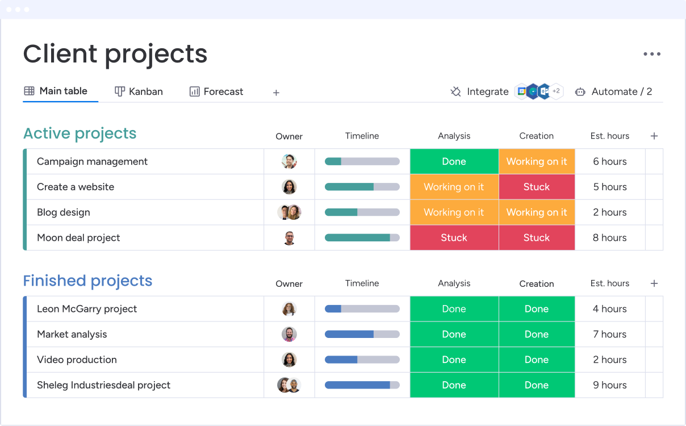Click owner avatar for Market analysis
The width and height of the screenshot is (686, 426).
[x=289, y=334]
